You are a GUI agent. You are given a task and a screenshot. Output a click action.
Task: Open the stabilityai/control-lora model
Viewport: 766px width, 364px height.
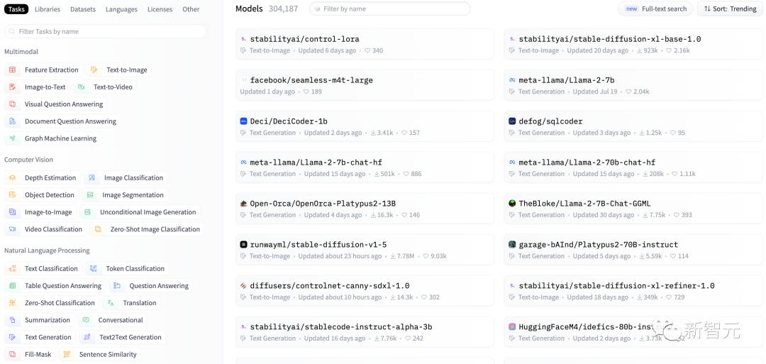tap(304, 39)
